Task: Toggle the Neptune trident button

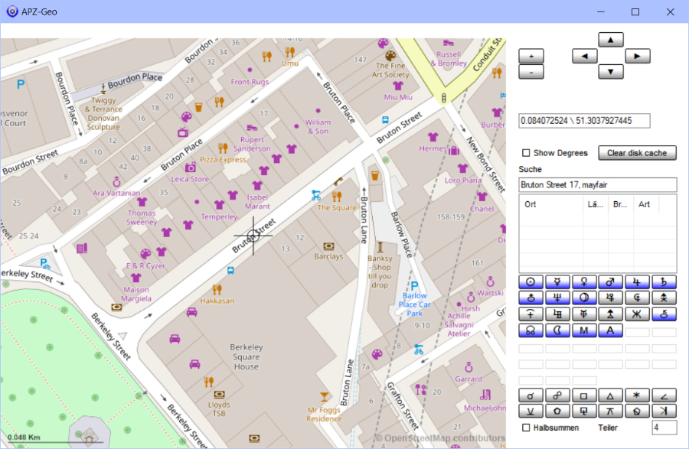Action: pyautogui.click(x=557, y=298)
